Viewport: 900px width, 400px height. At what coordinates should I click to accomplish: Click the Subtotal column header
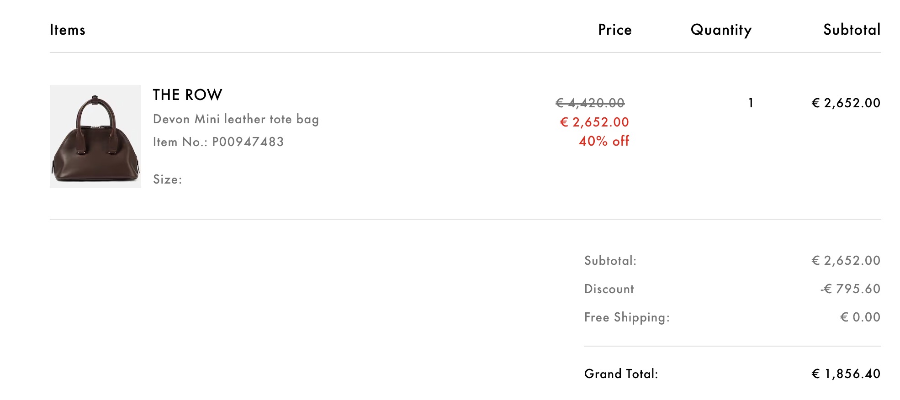click(x=852, y=30)
